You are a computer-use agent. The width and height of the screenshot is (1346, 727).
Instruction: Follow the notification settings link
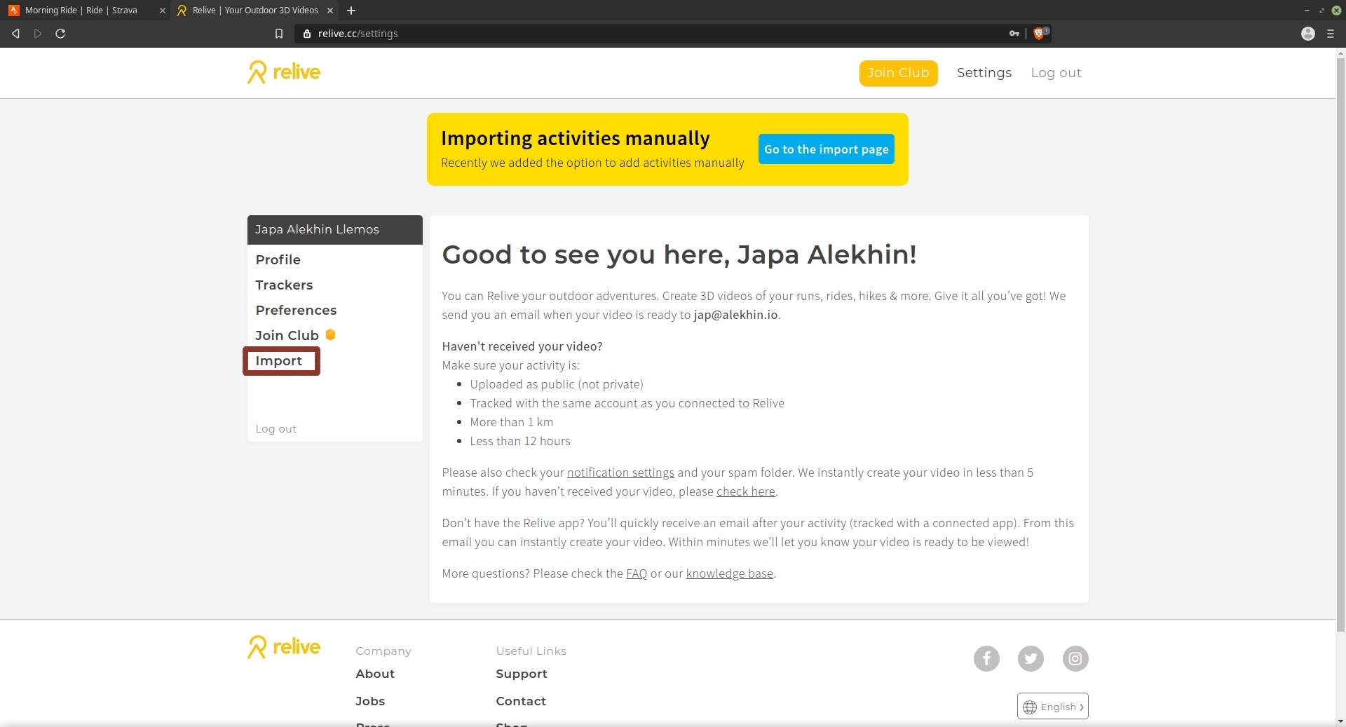[x=620, y=473]
